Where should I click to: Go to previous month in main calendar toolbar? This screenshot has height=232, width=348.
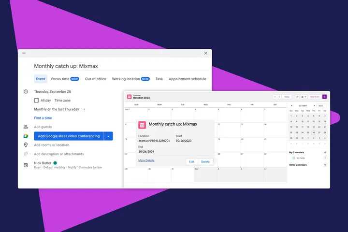point(275,97)
